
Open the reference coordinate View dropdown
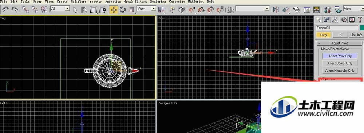click(x=146, y=9)
